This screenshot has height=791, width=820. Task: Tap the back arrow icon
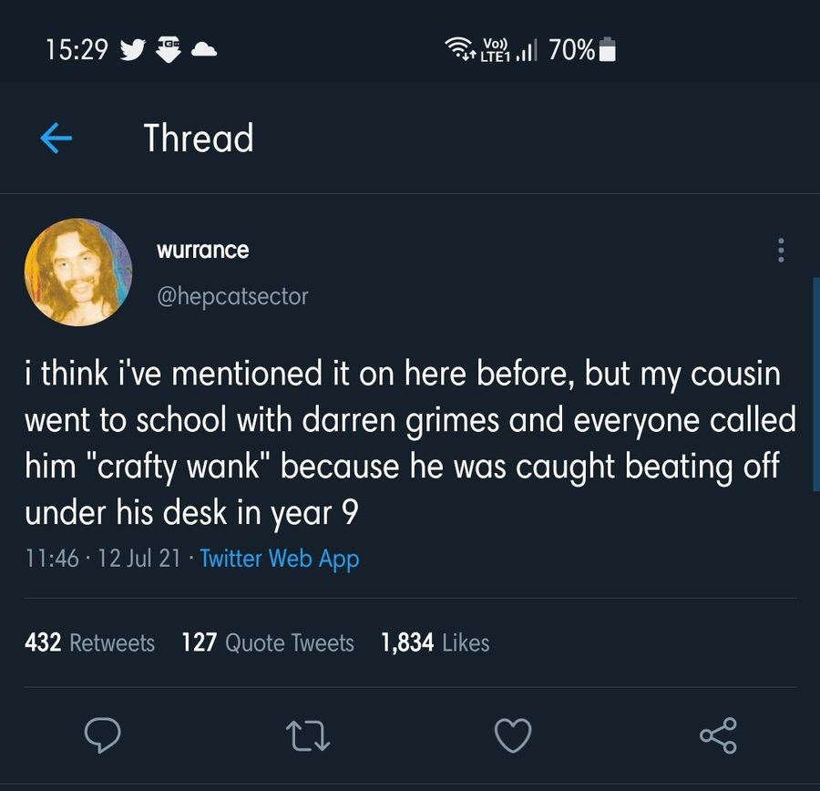pyautogui.click(x=56, y=139)
